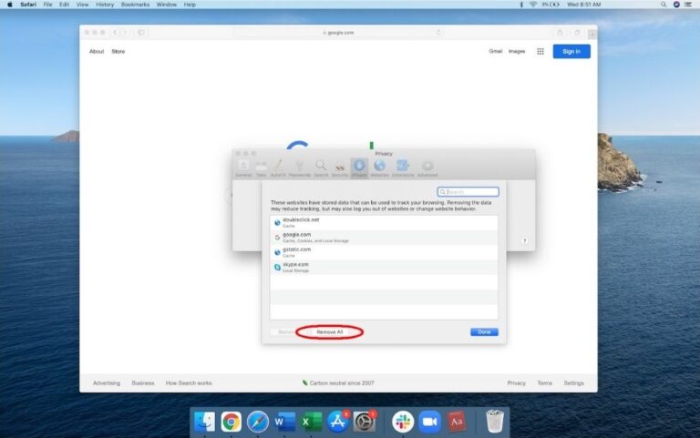Open the General preferences tab
Image resolution: width=700 pixels, height=438 pixels.
(243, 168)
